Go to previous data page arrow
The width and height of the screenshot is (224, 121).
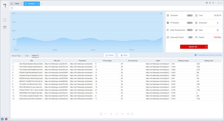tap(101, 114)
